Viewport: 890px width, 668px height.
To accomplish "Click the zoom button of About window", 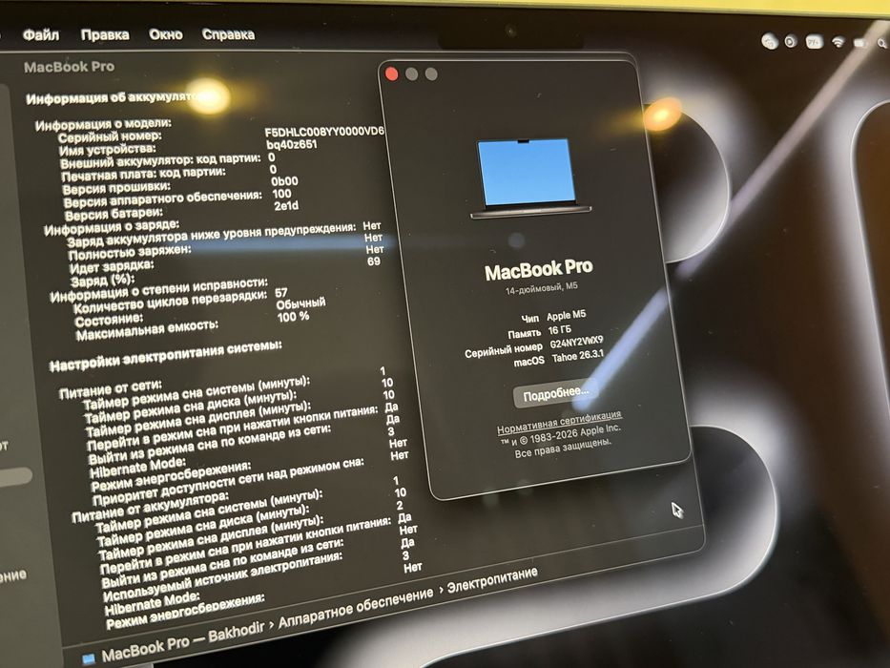I will [431, 73].
